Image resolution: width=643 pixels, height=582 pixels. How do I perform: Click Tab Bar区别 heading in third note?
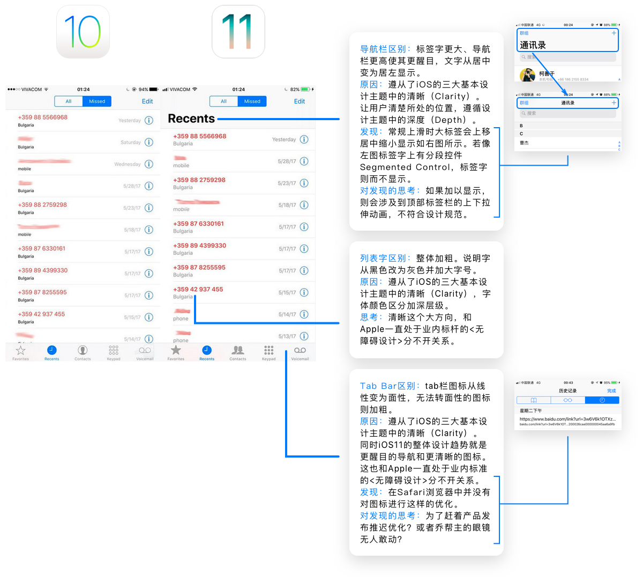[x=389, y=386]
